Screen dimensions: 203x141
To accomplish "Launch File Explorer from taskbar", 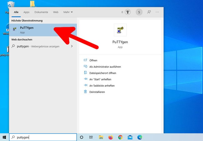I will point(101,137).
